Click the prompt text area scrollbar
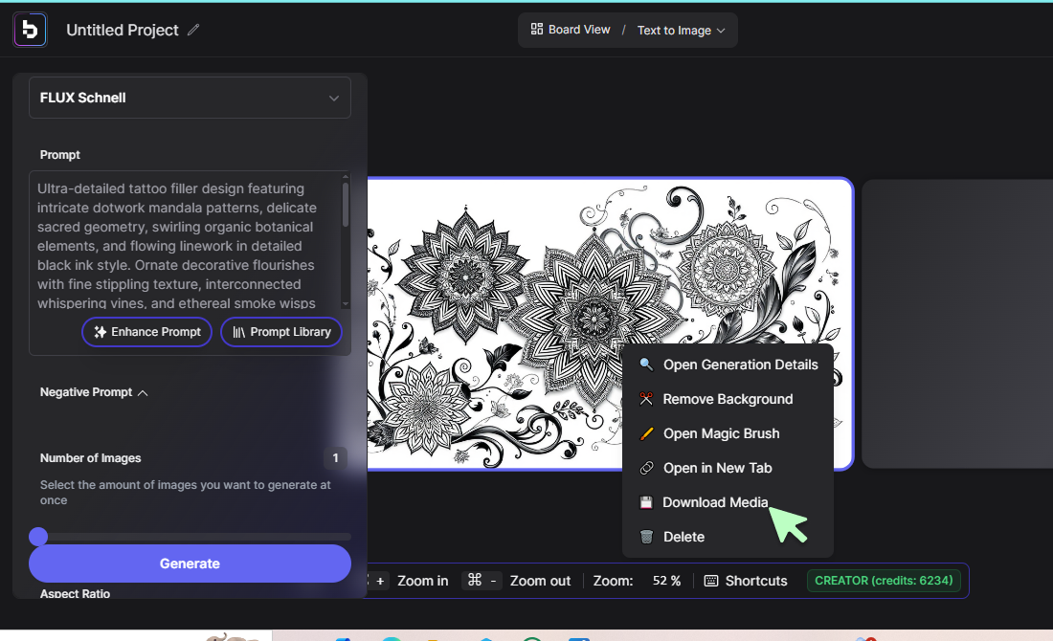Image resolution: width=1053 pixels, height=641 pixels. tap(346, 205)
